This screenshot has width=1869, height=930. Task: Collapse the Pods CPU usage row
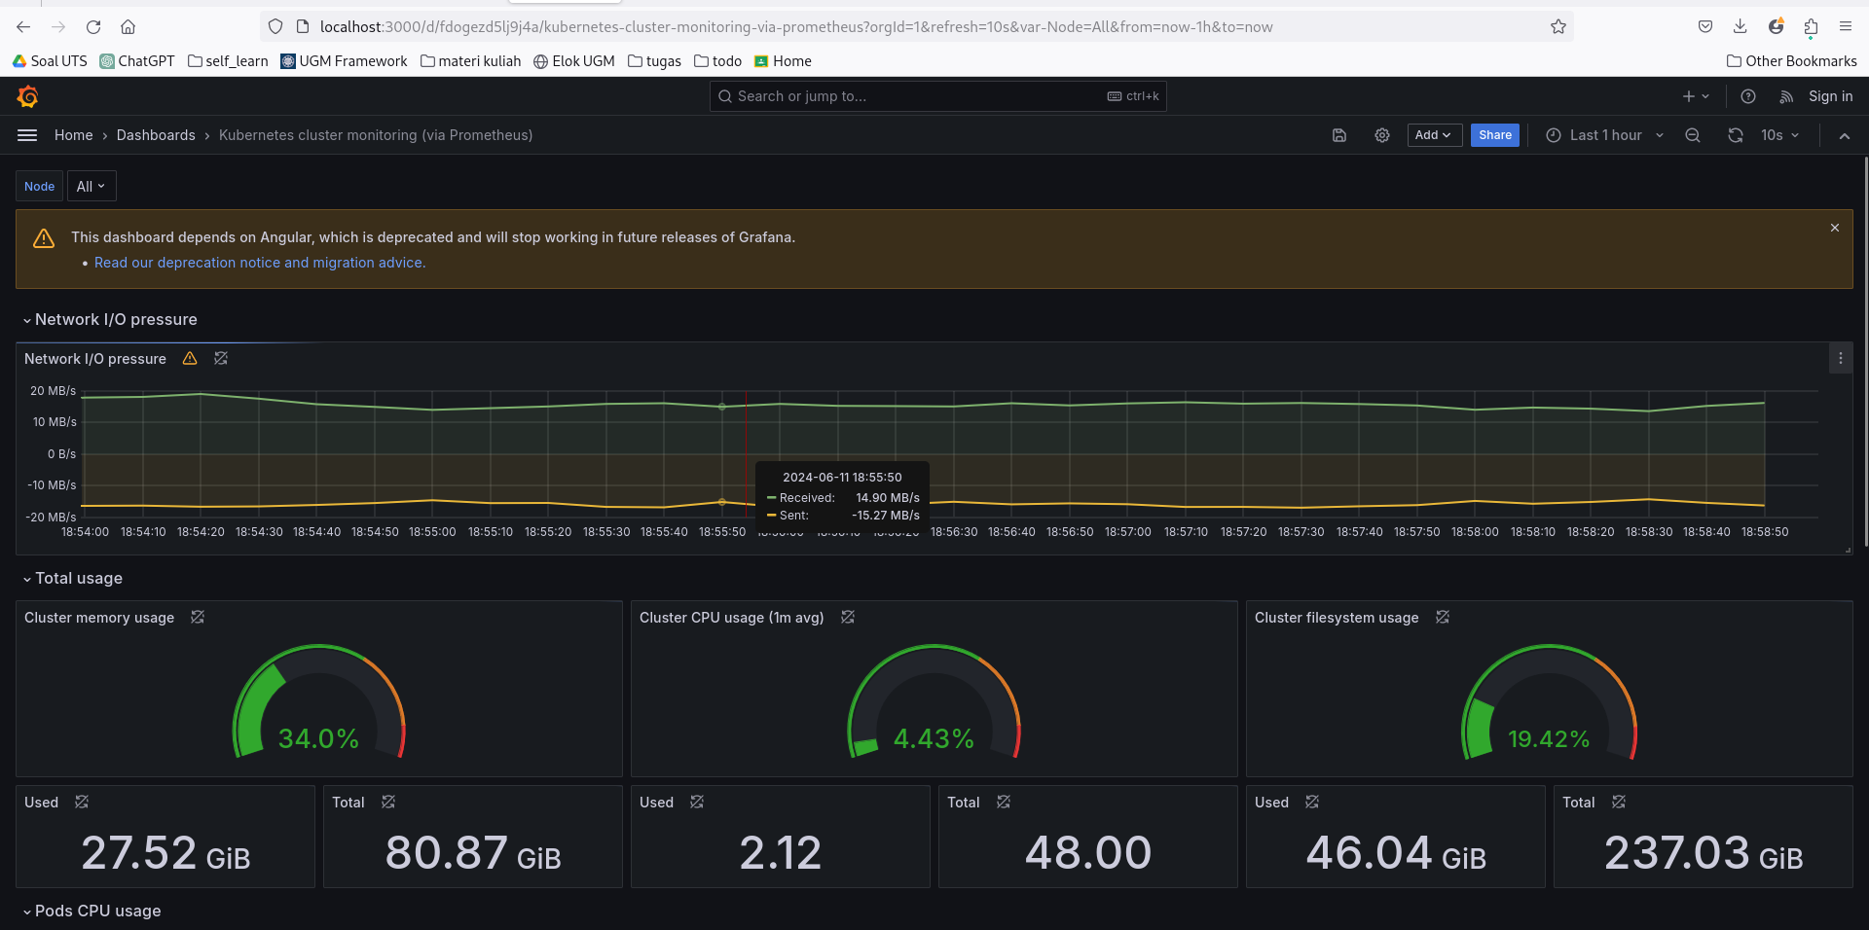coord(92,911)
